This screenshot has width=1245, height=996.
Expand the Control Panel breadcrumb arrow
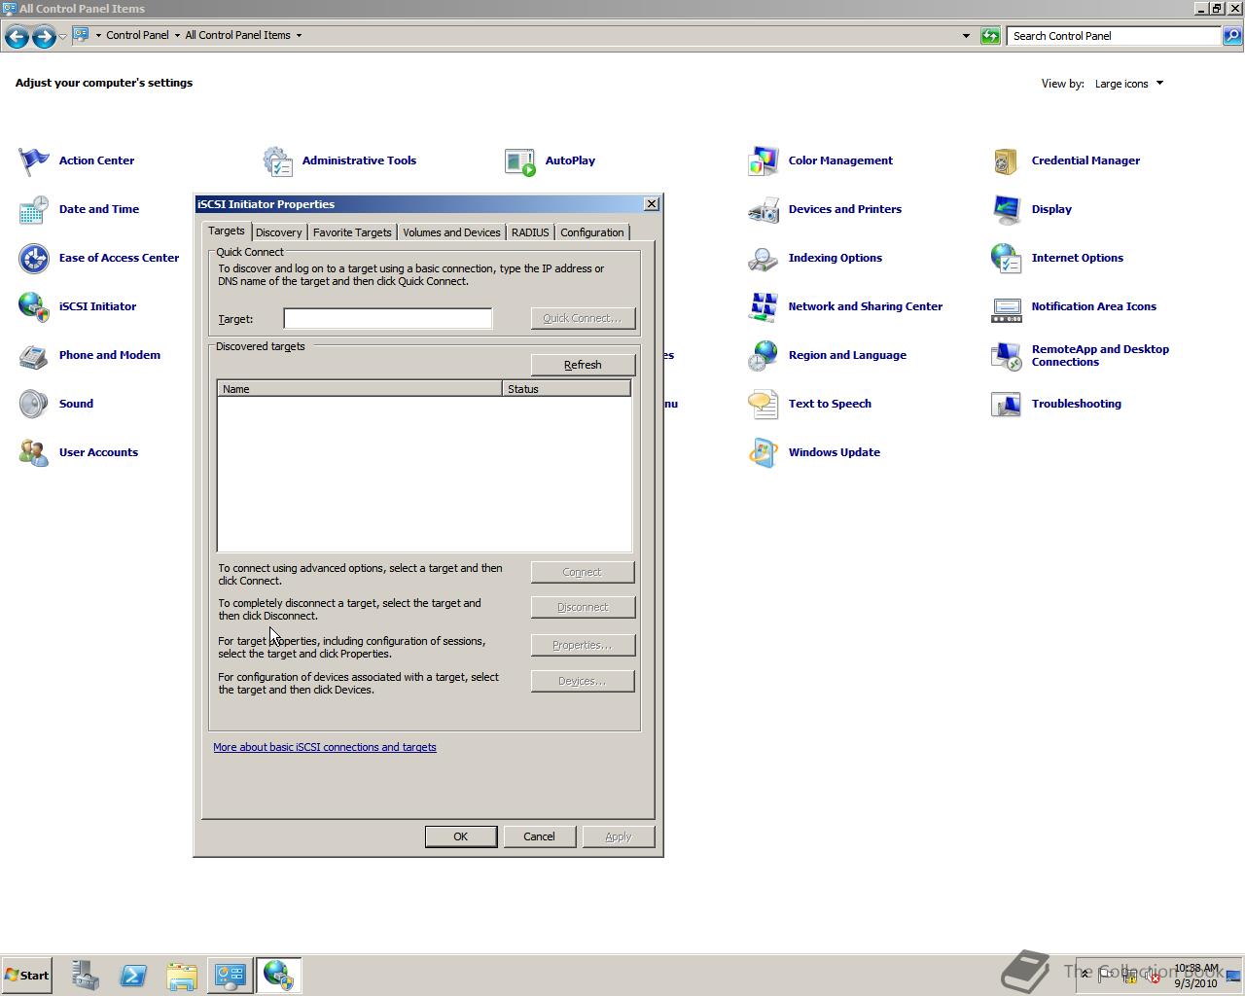pyautogui.click(x=177, y=36)
